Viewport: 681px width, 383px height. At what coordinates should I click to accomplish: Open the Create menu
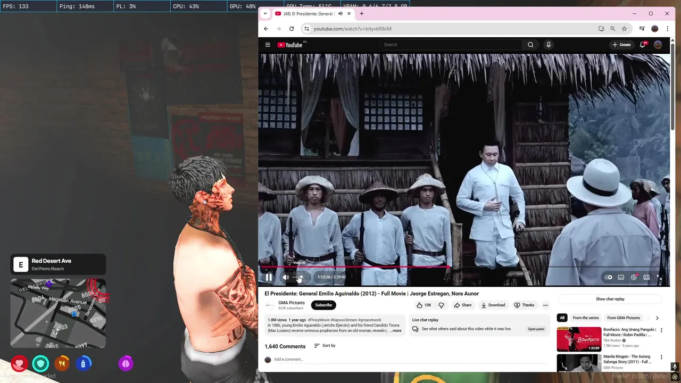point(621,45)
